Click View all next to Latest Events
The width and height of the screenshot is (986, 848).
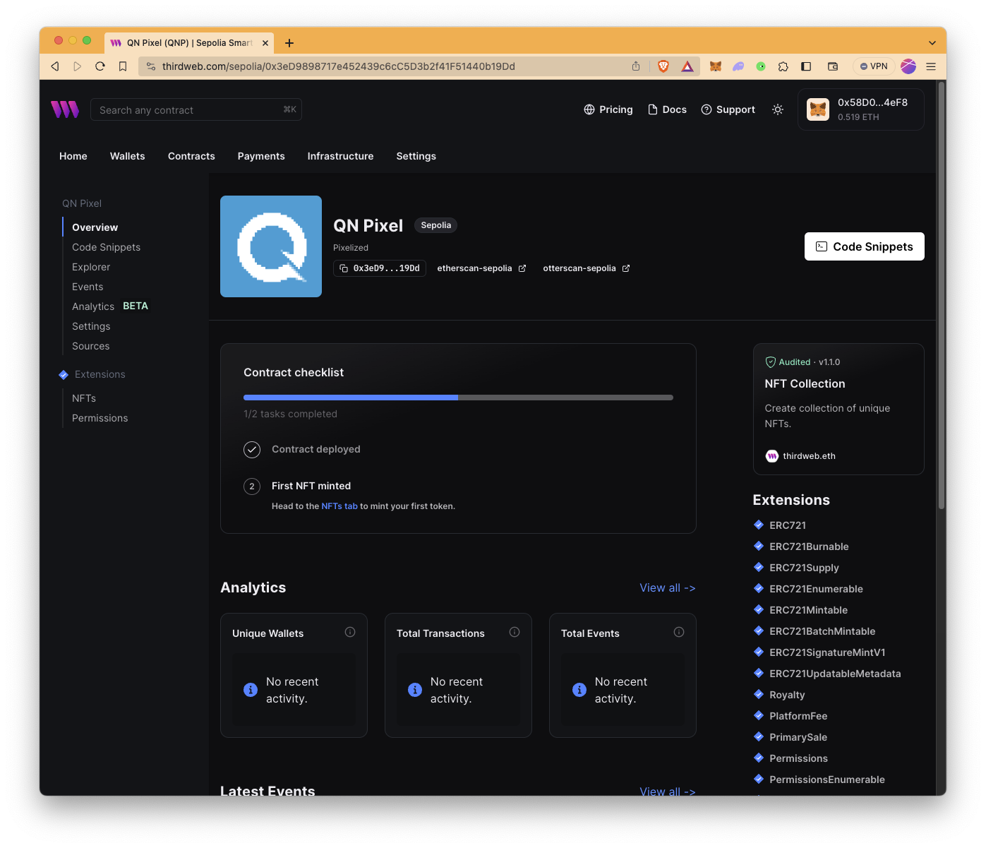point(668,792)
